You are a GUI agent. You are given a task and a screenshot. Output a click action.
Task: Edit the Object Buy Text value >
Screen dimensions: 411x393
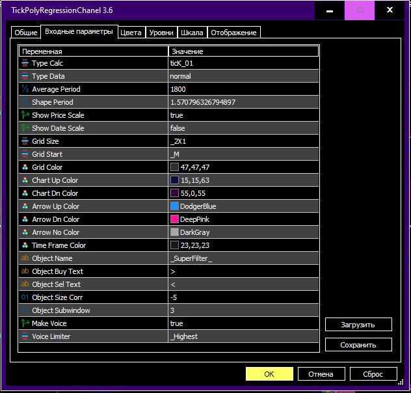[243, 271]
